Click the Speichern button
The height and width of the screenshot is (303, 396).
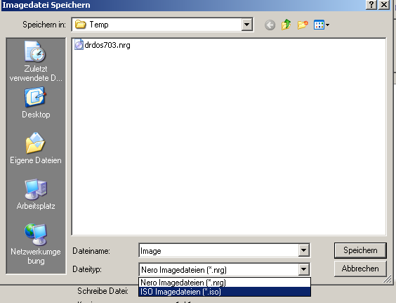coord(360,250)
